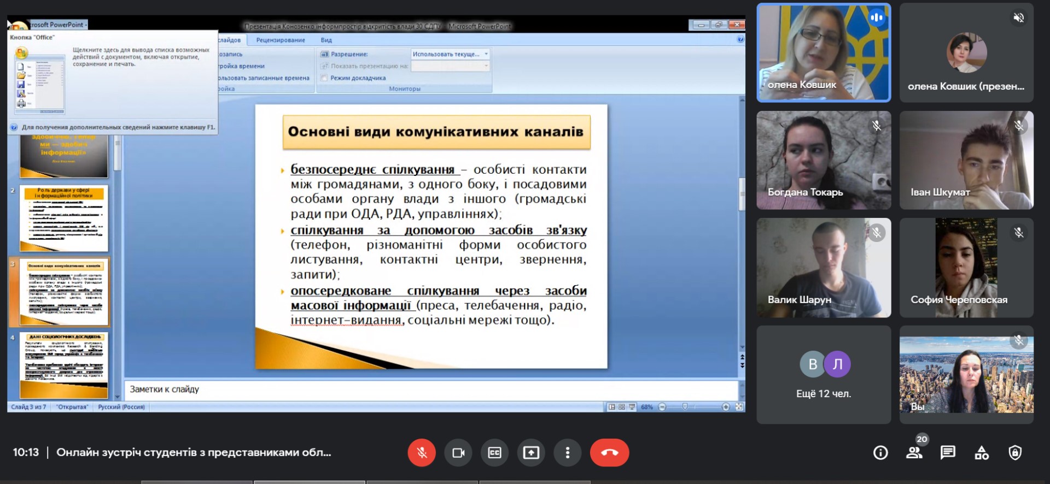The width and height of the screenshot is (1050, 484).
Task: Turn on closed captions
Action: click(494, 452)
